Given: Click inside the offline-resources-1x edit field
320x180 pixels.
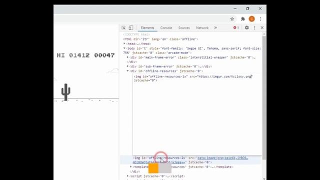Looking at the screenshot, I should [197, 114].
